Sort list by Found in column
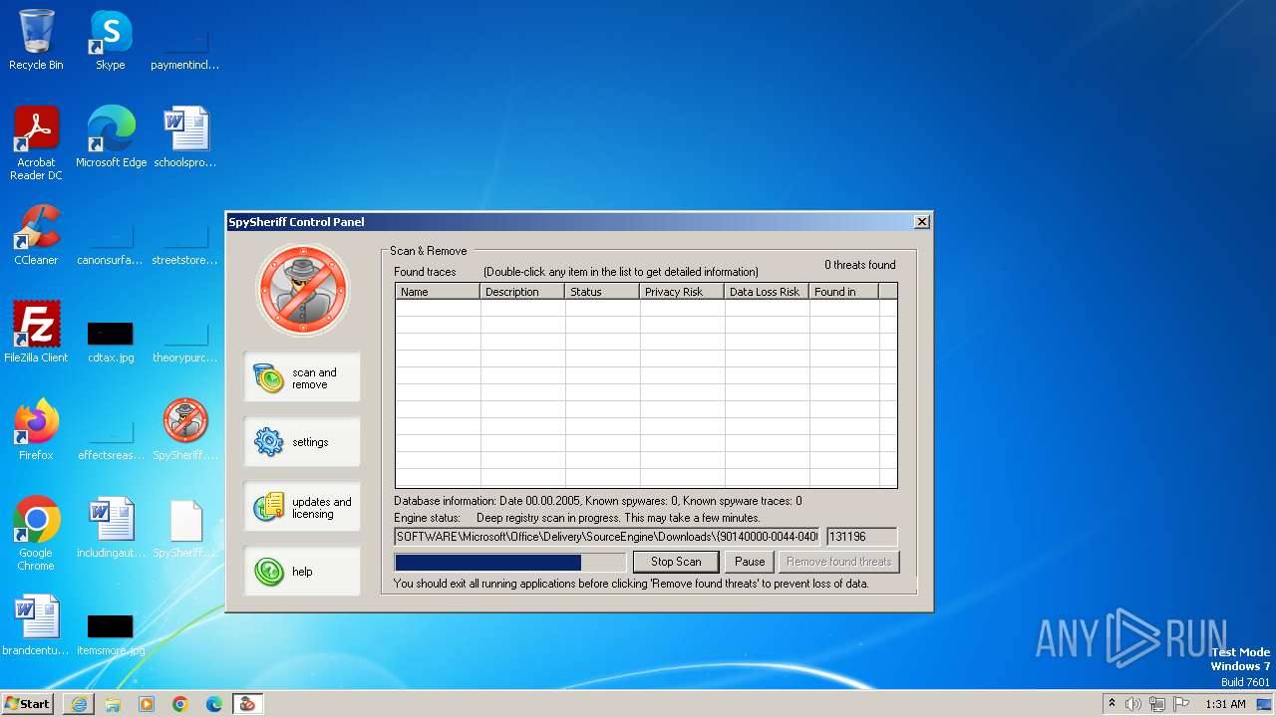This screenshot has height=717, width=1276. (843, 292)
